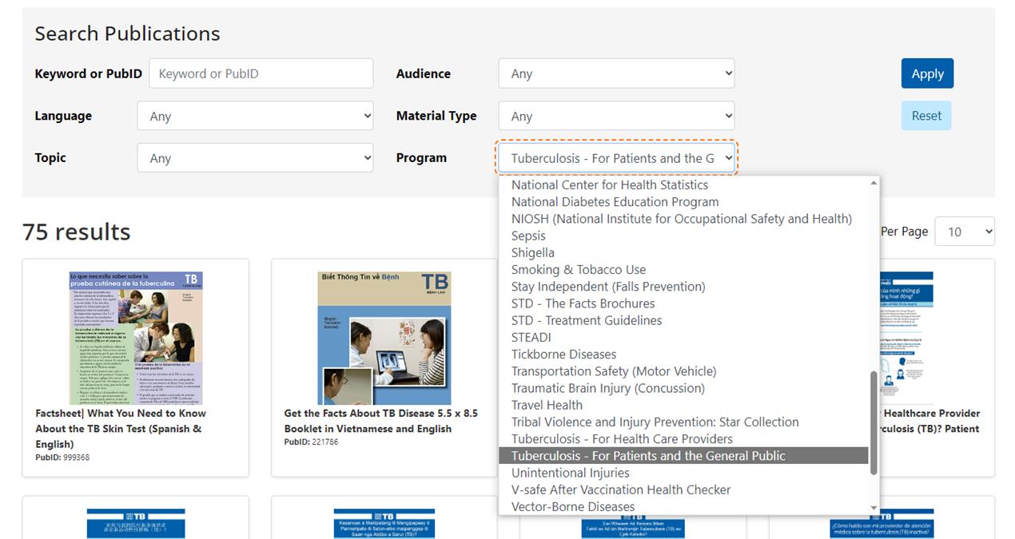Select Tickborne Diseases option
1015x539 pixels.
(683, 355)
